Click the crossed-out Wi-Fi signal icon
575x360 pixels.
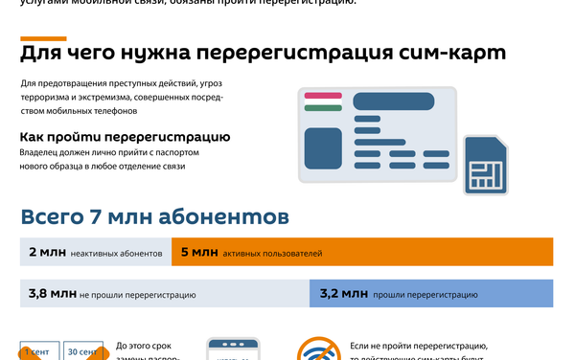(319, 349)
